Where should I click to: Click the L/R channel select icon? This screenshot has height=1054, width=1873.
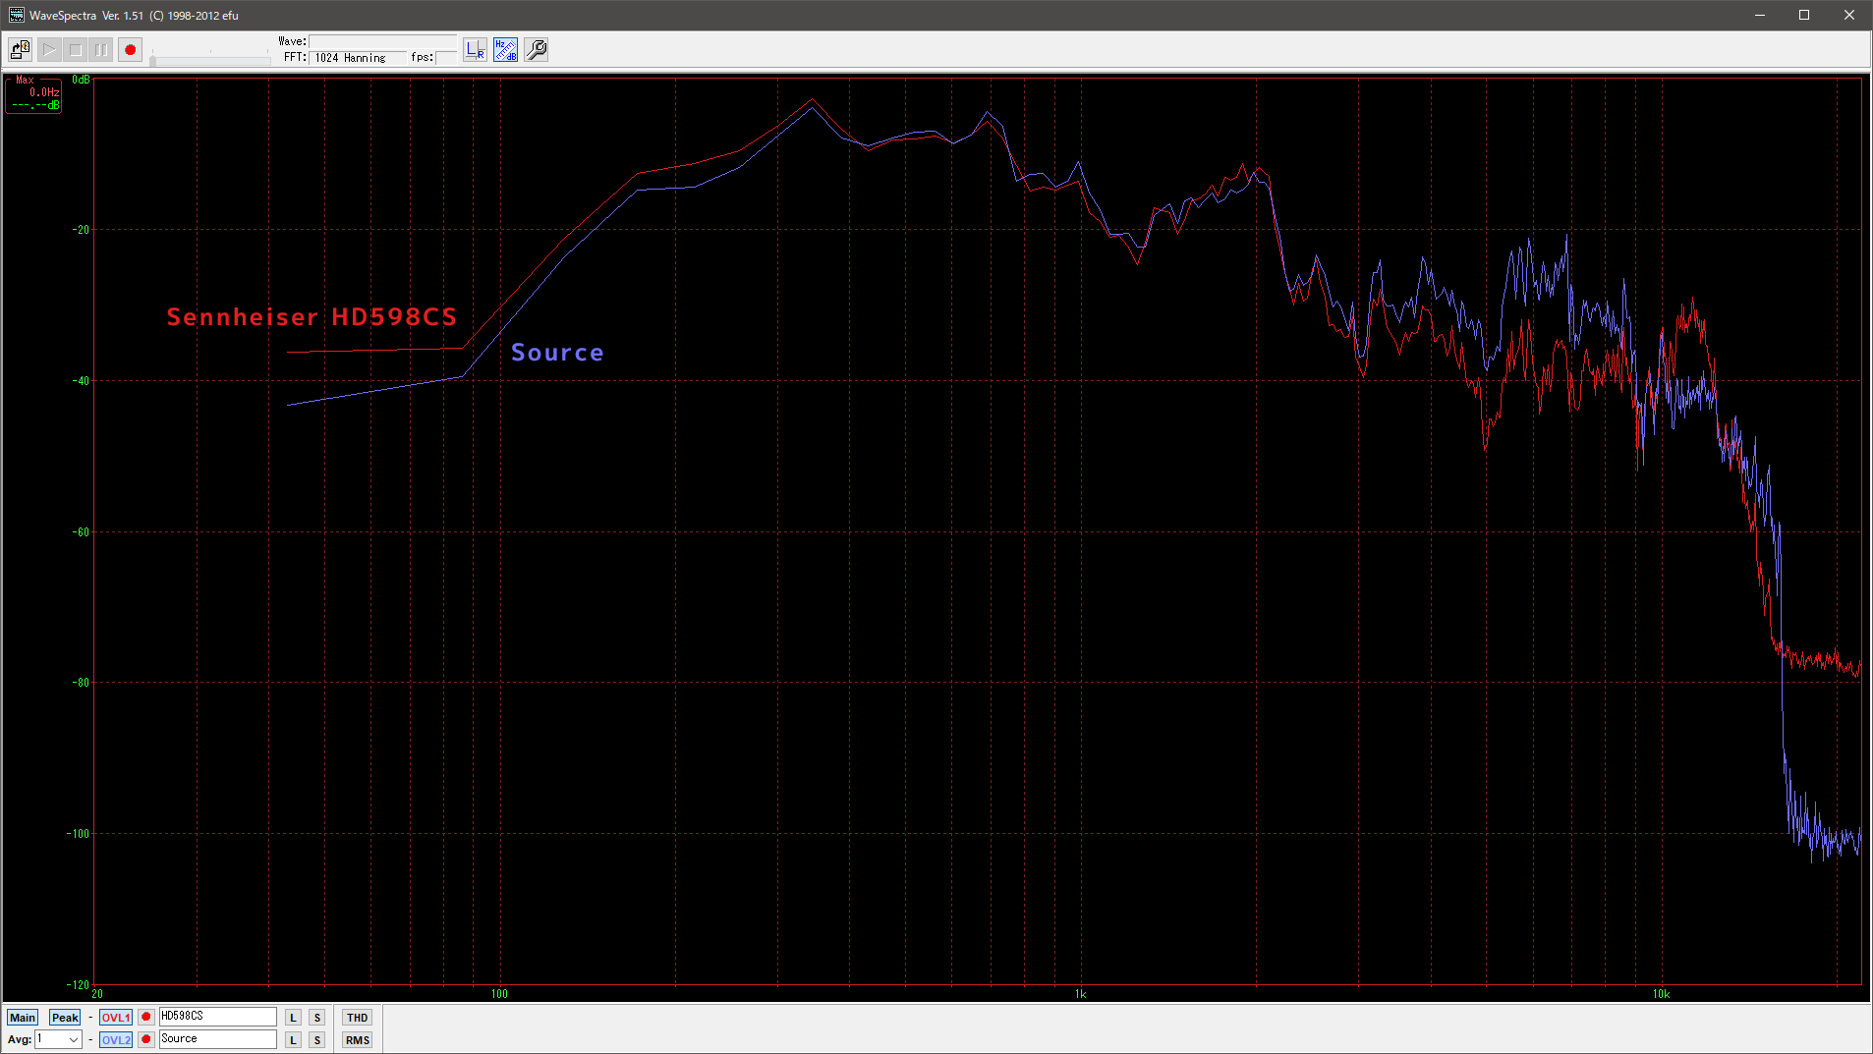tap(475, 49)
